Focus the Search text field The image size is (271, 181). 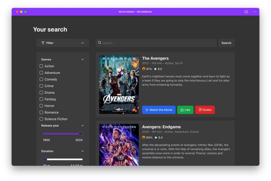[156, 43]
